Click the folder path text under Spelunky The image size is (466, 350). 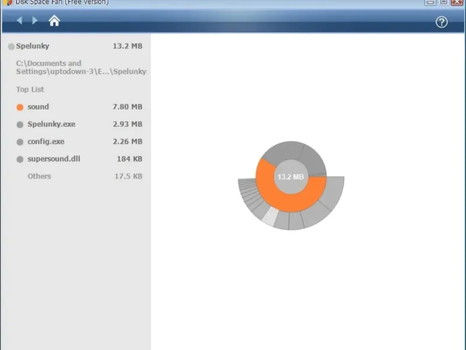(81, 67)
